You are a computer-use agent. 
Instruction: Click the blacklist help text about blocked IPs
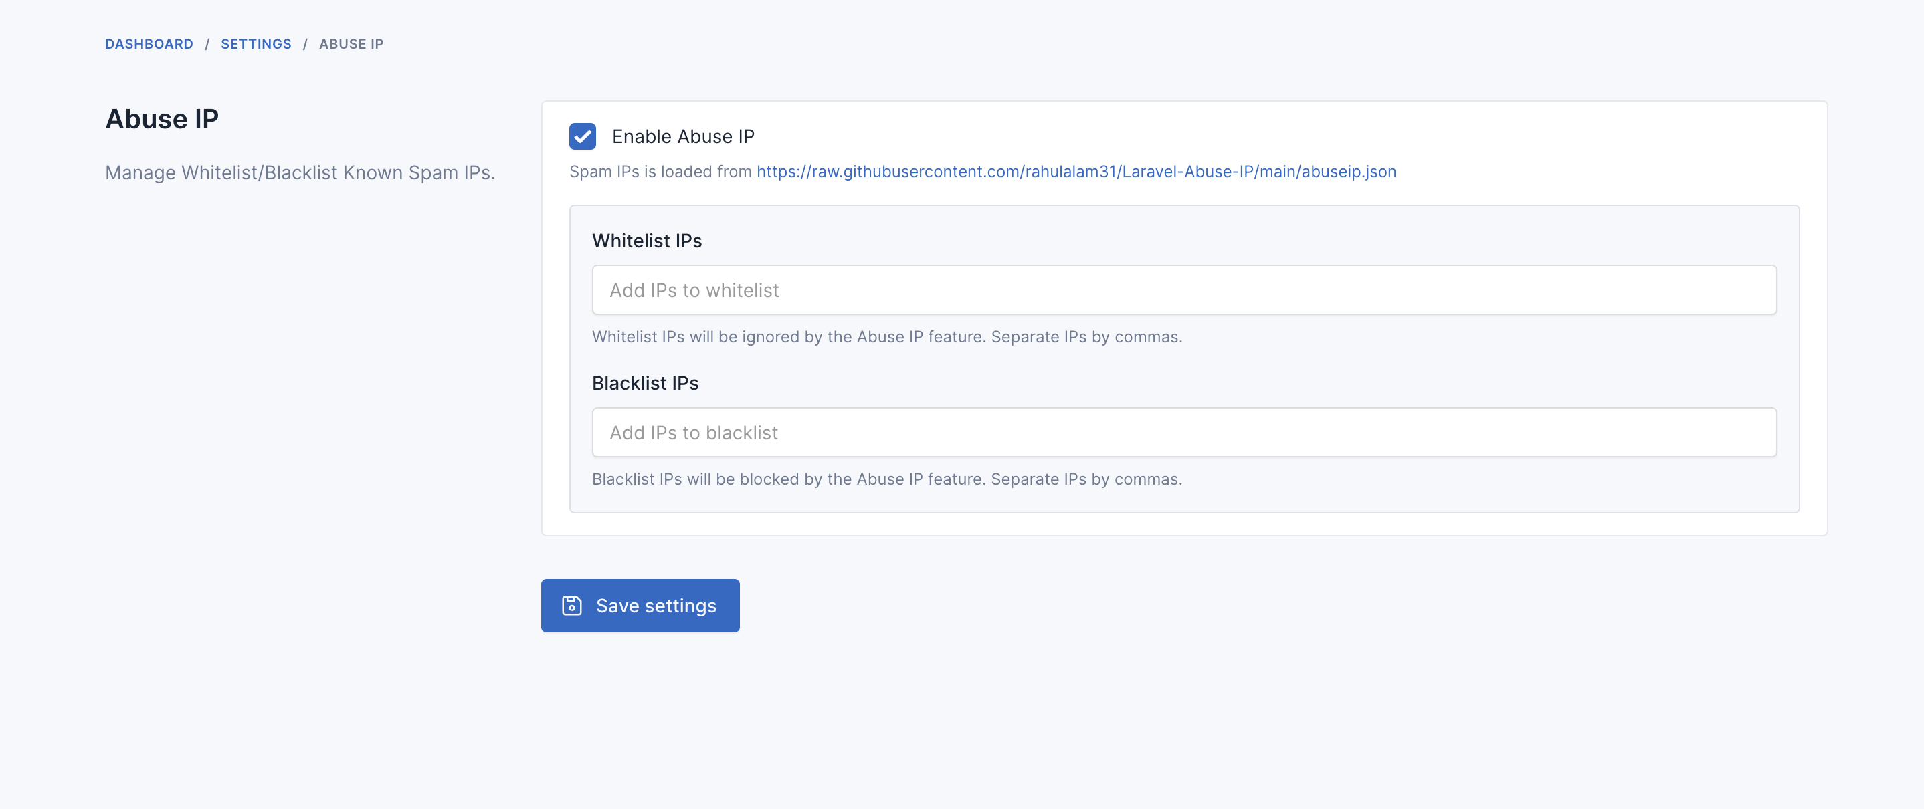[886, 479]
